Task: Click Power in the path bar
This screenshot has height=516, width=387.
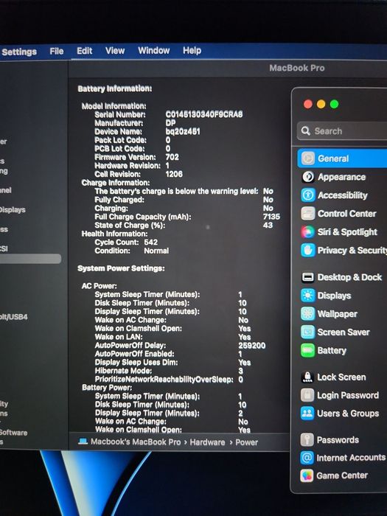Action: point(246,442)
